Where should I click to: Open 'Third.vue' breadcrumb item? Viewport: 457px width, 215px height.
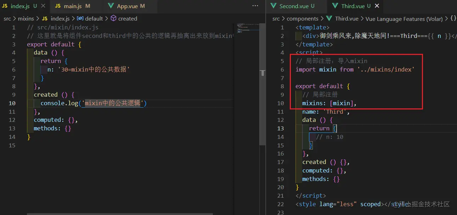point(347,19)
